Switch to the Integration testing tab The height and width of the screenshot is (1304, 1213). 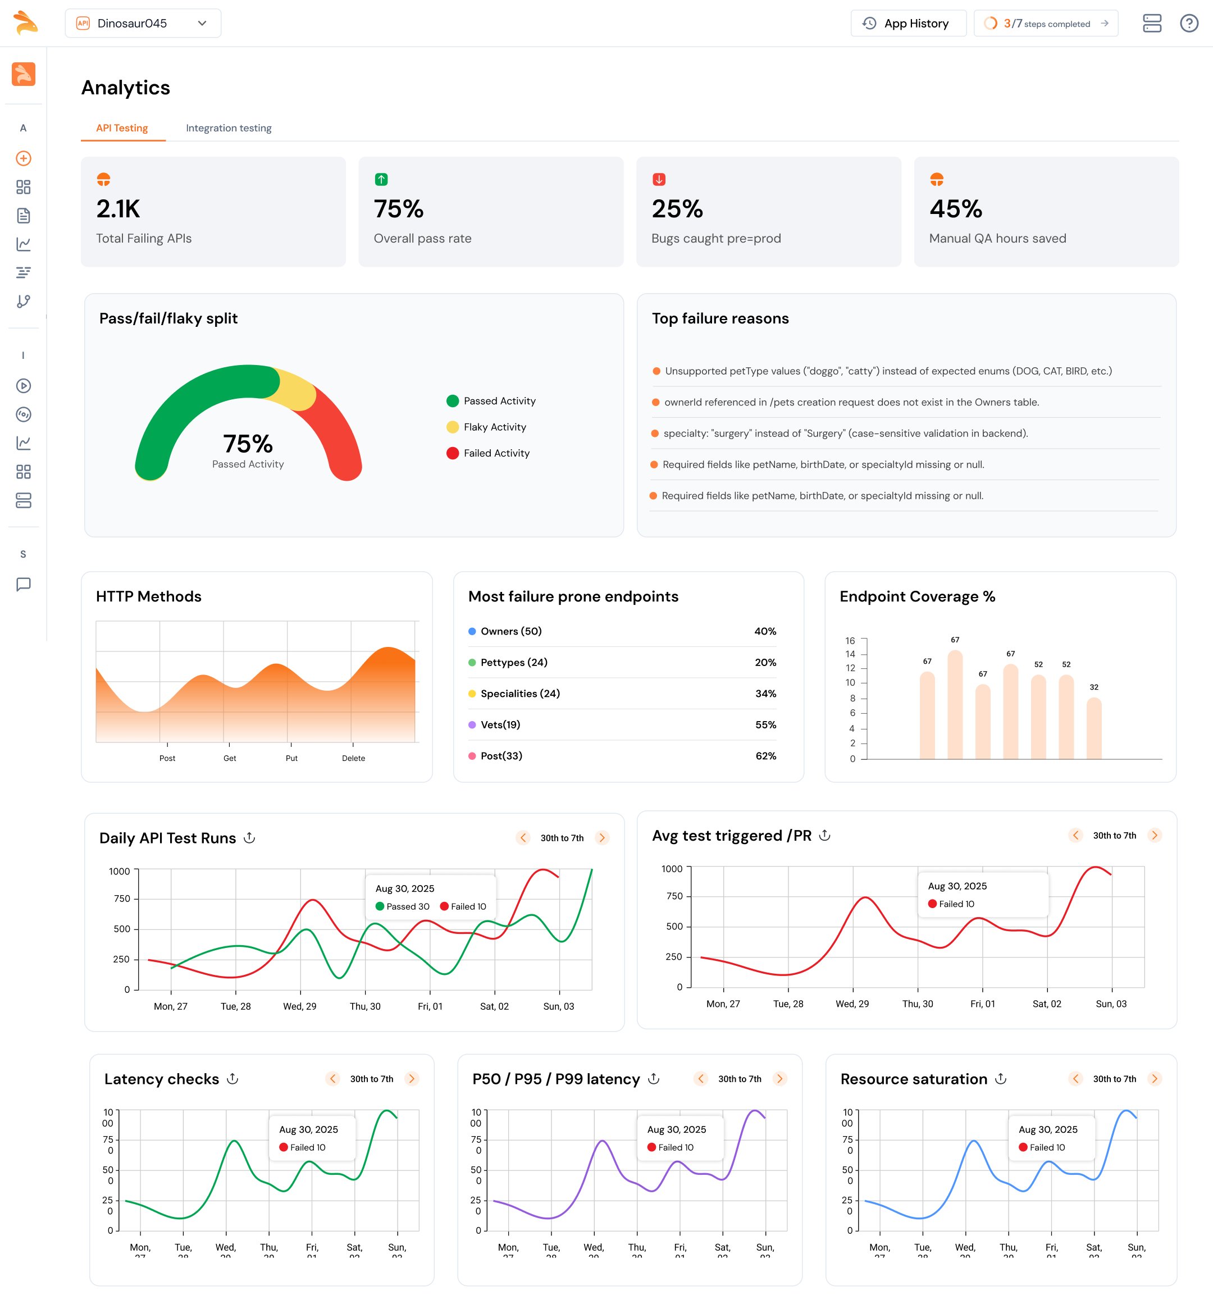[229, 128]
